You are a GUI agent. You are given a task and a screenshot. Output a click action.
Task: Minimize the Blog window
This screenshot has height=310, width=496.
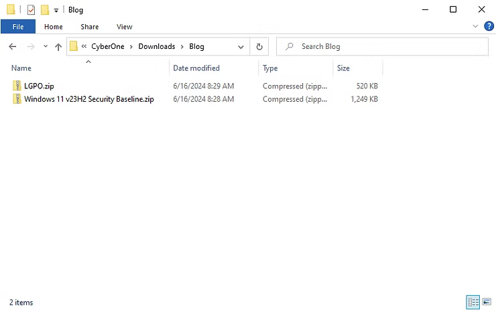tap(425, 10)
